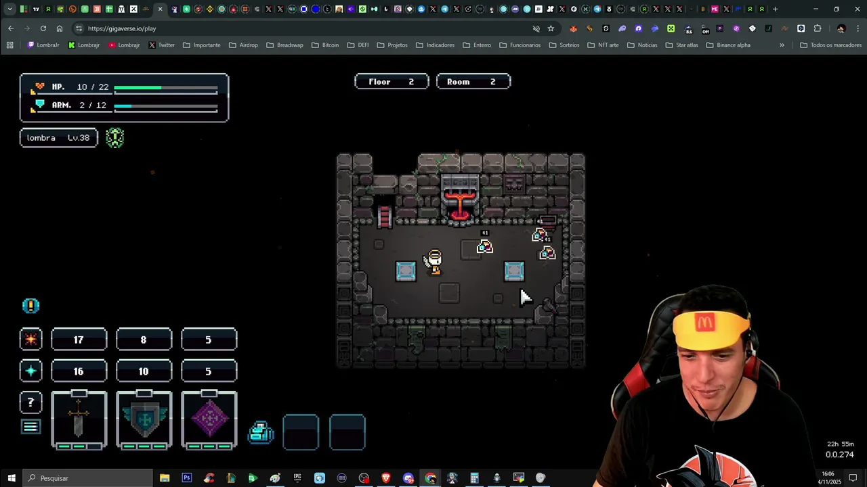Open the cyan item bag
This screenshot has height=487, width=867.
pyautogui.click(x=261, y=432)
